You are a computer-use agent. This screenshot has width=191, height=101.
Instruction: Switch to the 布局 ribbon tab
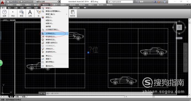[22, 8]
